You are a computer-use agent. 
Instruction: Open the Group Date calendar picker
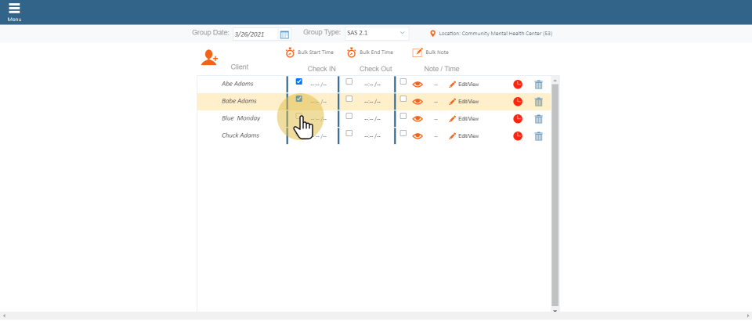pyautogui.click(x=284, y=34)
